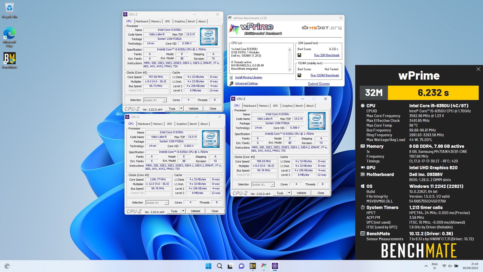
Task: Switch to the SPD tab in the 797.85 MHz CPU-Z window
Action: pos(167,21)
